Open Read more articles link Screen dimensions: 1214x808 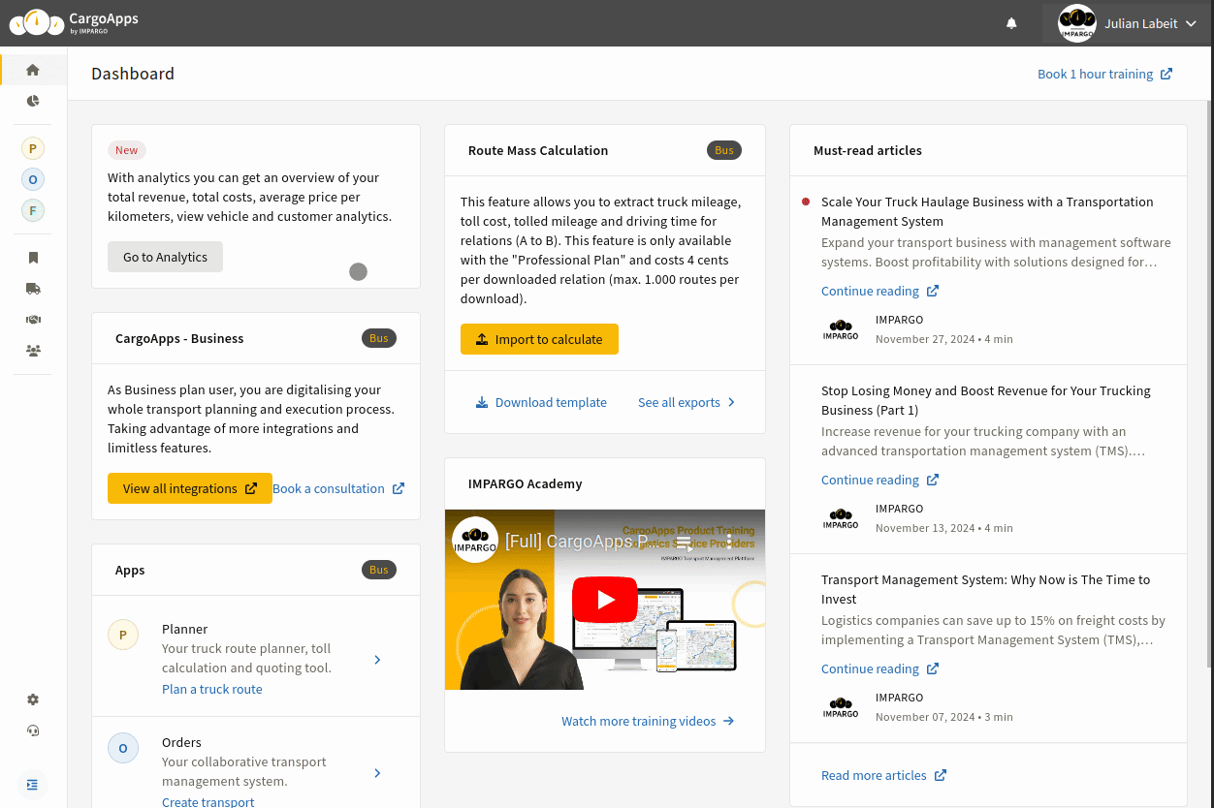click(x=883, y=775)
